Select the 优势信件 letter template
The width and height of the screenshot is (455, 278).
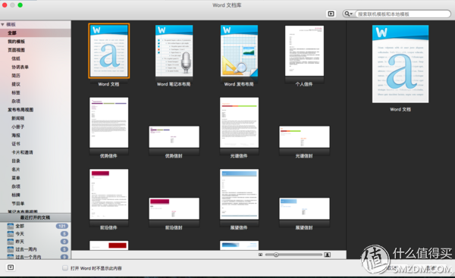(108, 123)
